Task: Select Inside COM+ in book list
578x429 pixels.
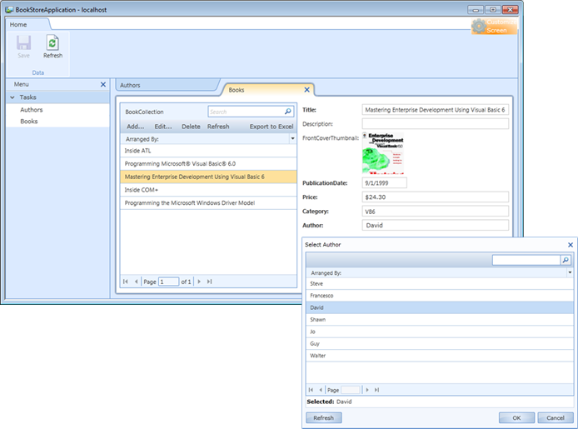Action: [141, 190]
